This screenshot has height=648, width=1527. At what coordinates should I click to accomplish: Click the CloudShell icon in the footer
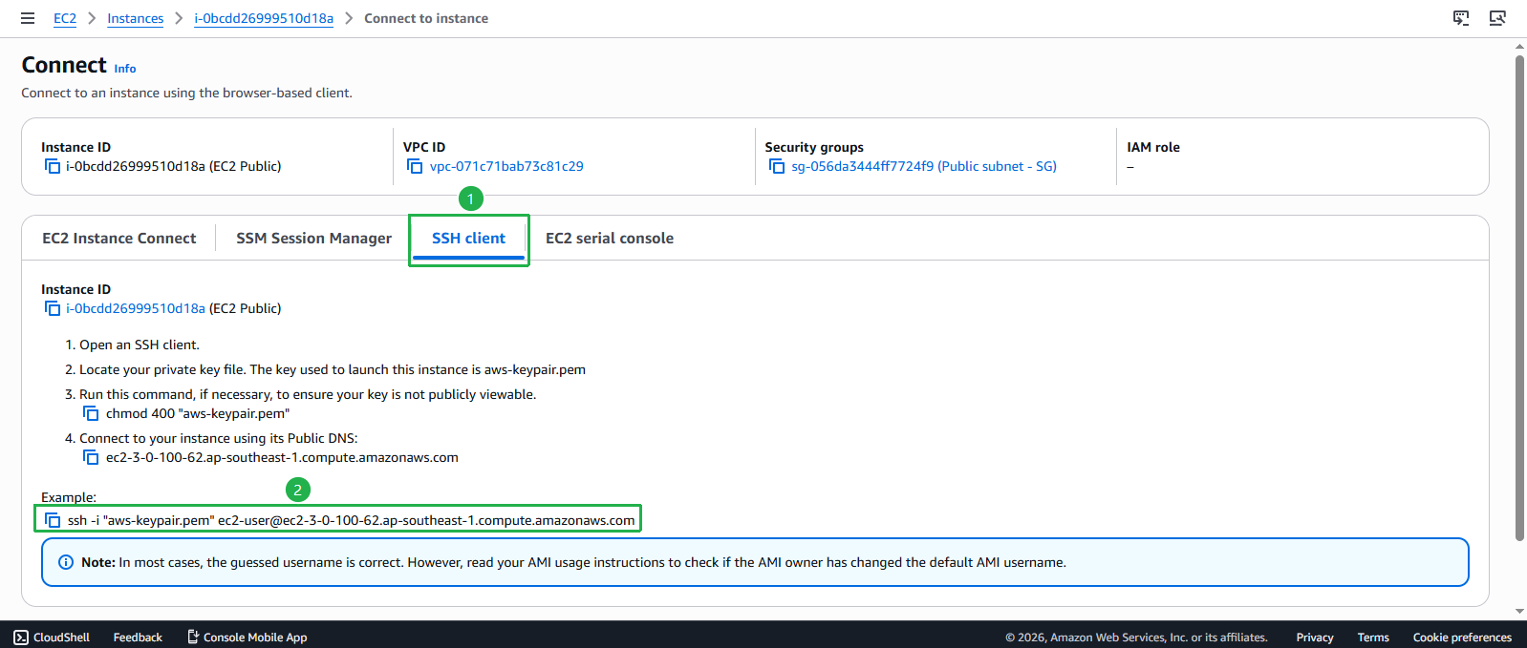[x=21, y=638]
